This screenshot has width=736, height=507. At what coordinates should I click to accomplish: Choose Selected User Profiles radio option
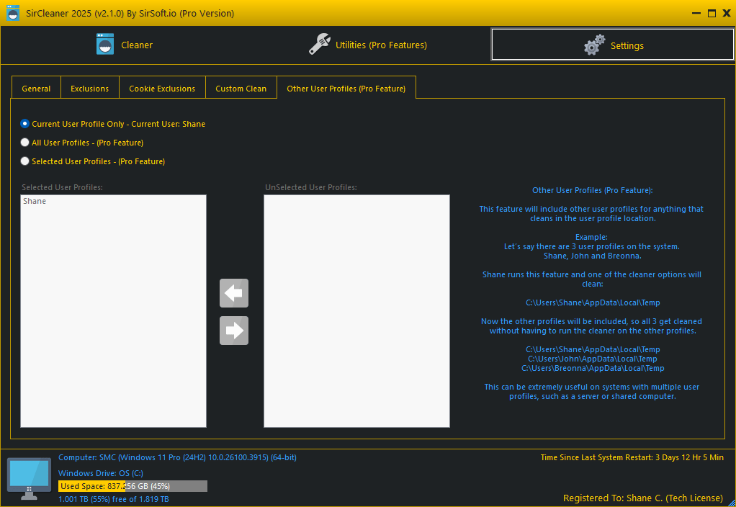point(25,161)
